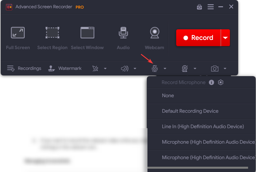Click the lock icon in title bar
This screenshot has height=172, width=256.
click(199, 7)
